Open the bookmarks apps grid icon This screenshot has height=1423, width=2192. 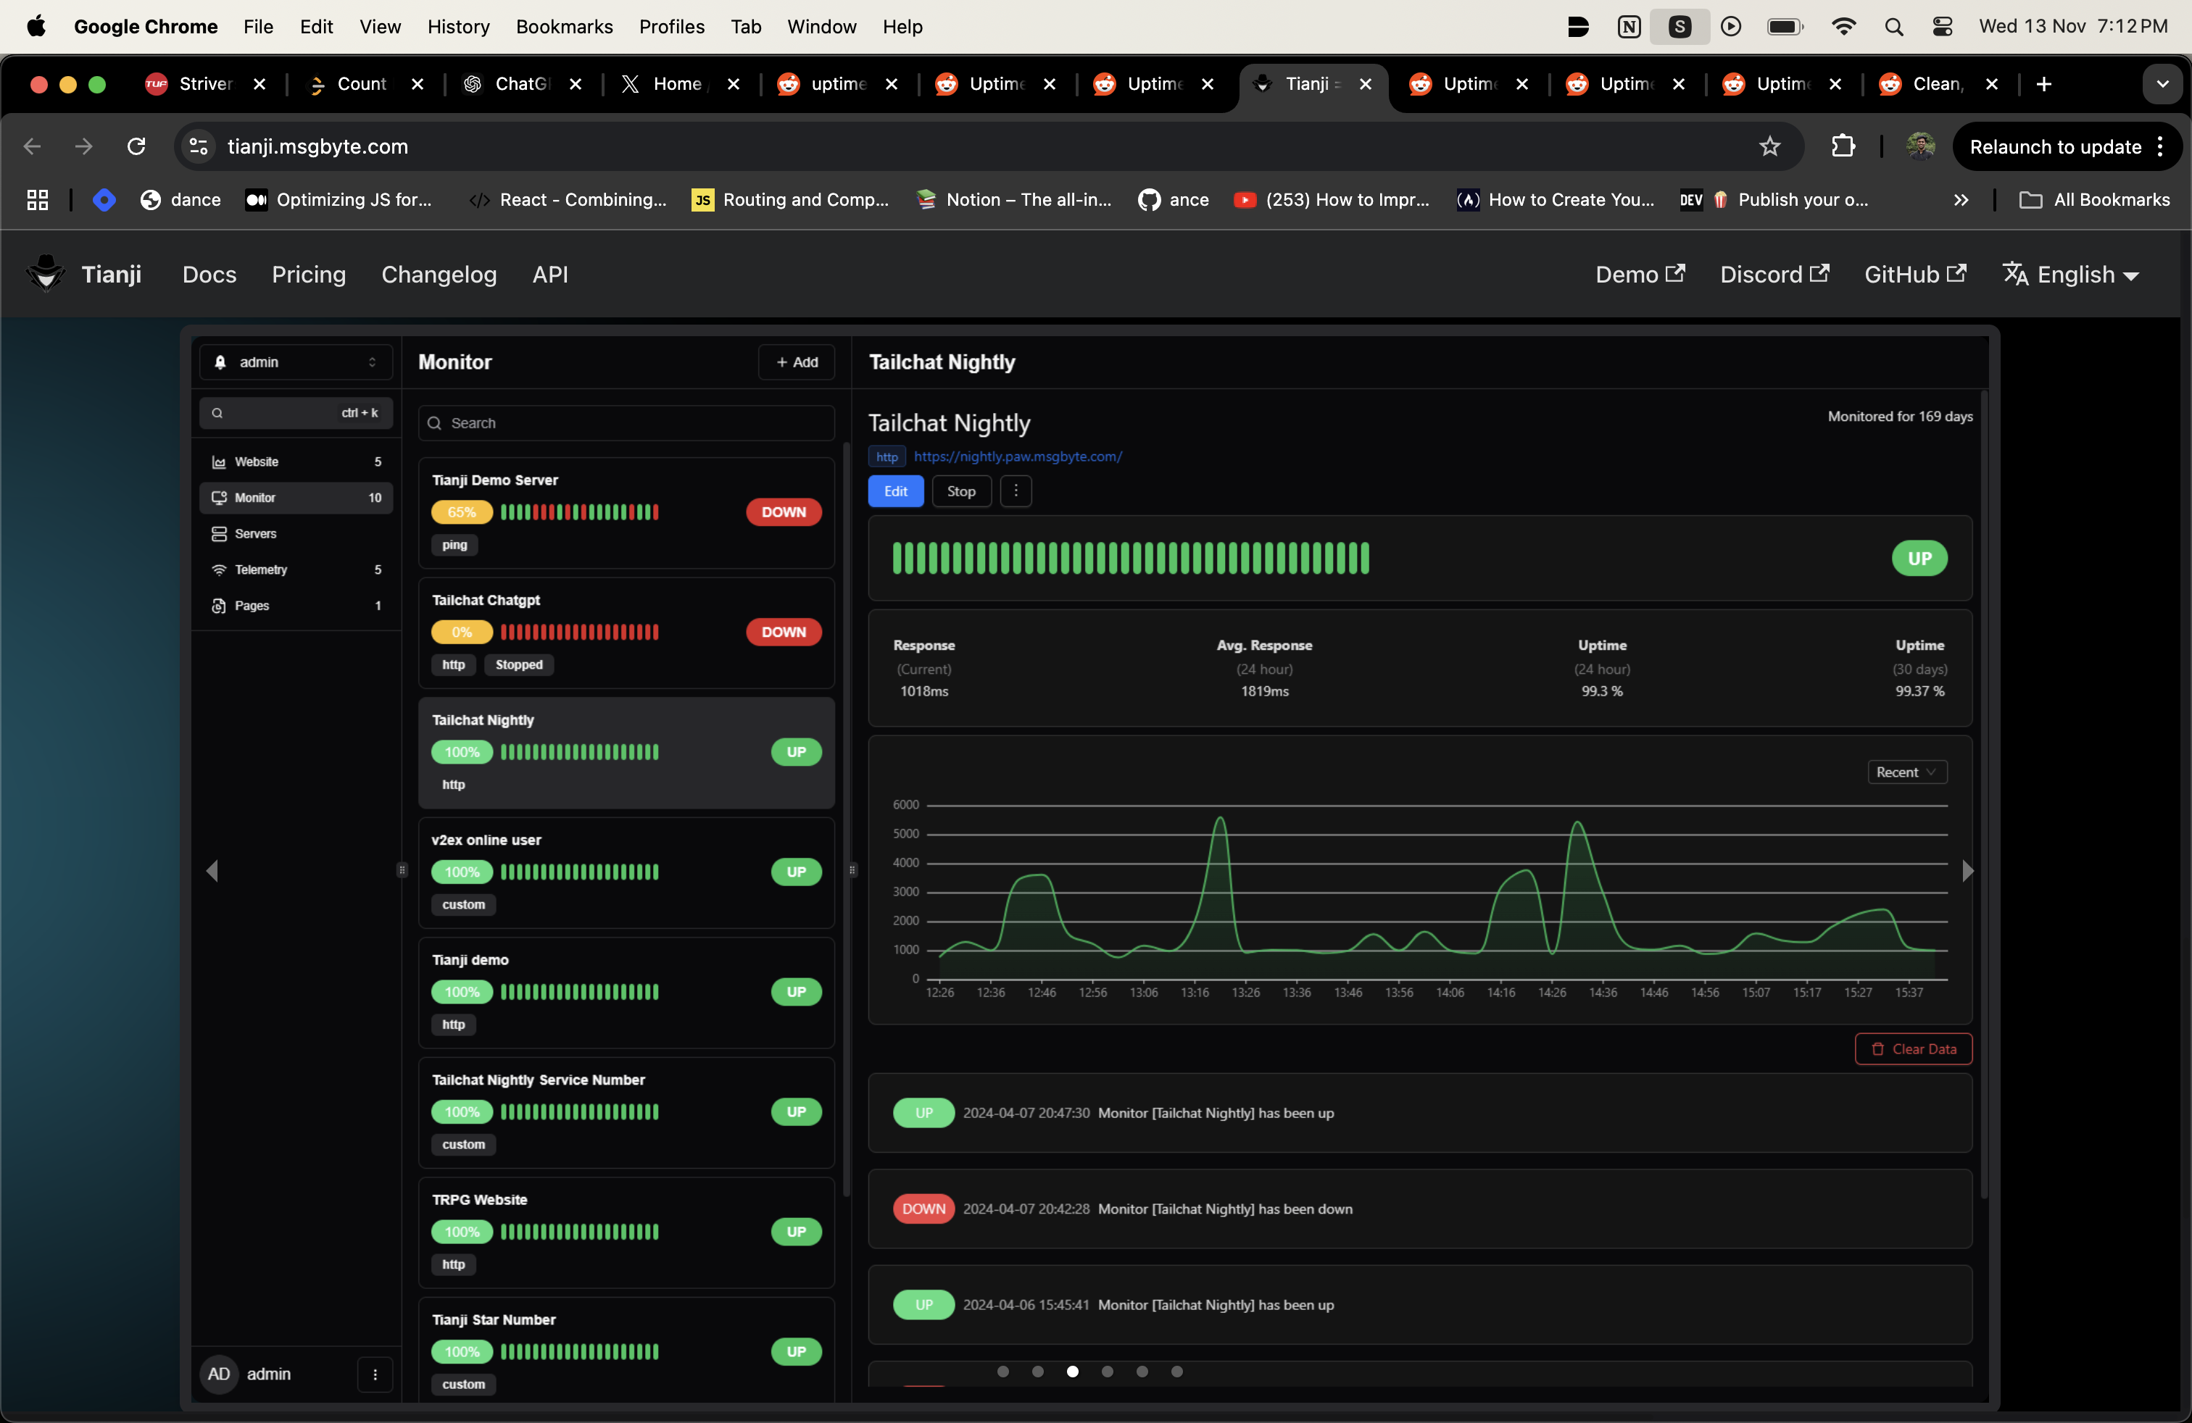[37, 200]
